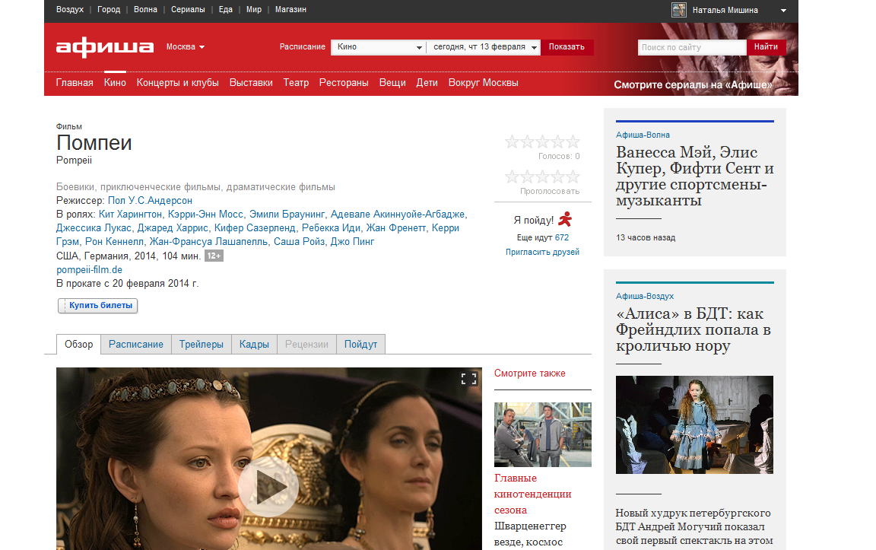Viewport: 876px width, 550px height.
Task: Switch to the Пойдут tab
Action: click(360, 345)
